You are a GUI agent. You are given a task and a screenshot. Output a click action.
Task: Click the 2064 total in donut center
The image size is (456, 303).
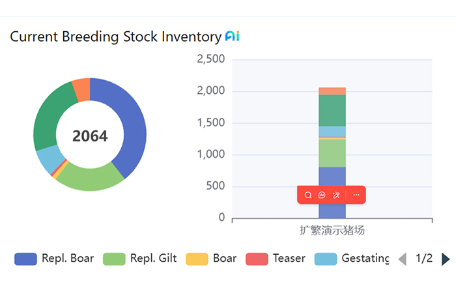(90, 136)
